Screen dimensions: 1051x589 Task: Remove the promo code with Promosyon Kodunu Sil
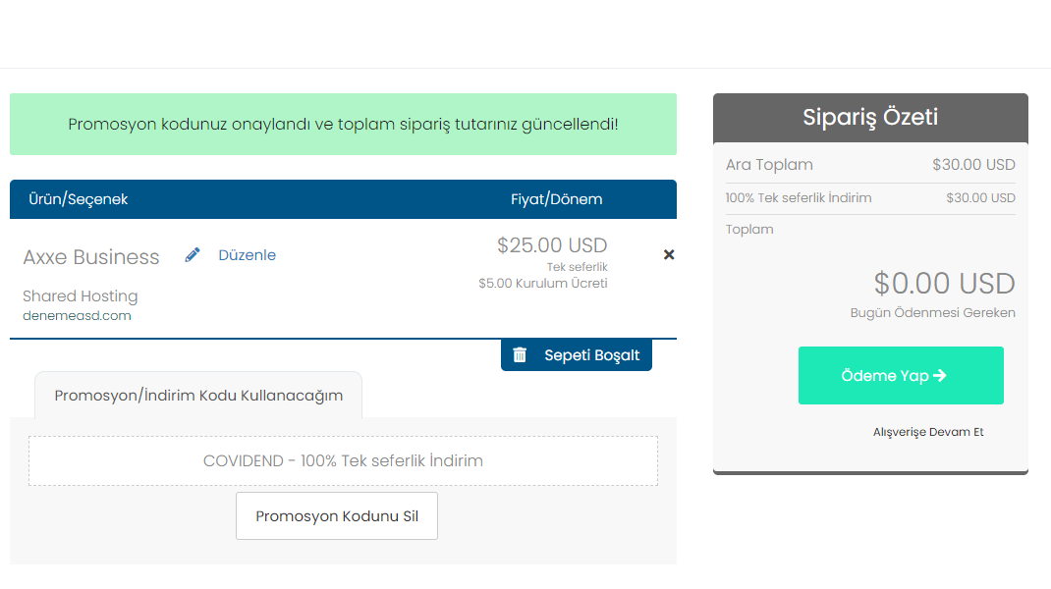[337, 516]
